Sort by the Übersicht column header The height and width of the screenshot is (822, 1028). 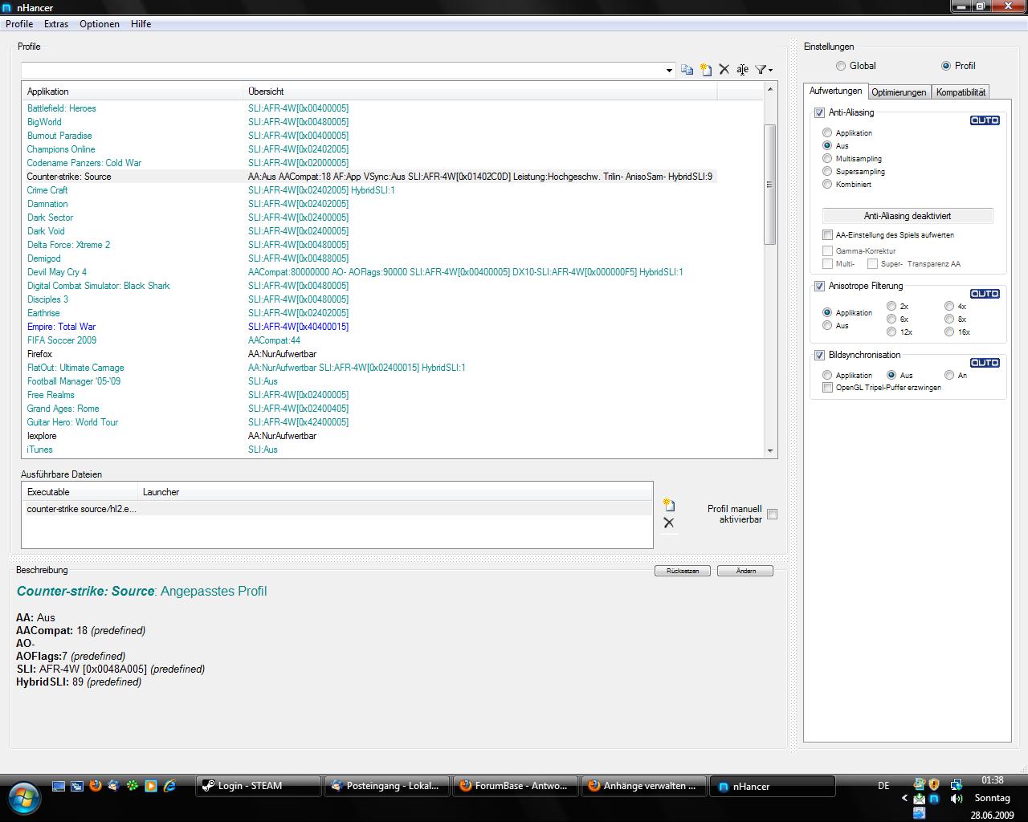click(479, 92)
